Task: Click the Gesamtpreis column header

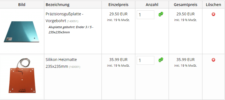Action: pyautogui.click(x=186, y=5)
